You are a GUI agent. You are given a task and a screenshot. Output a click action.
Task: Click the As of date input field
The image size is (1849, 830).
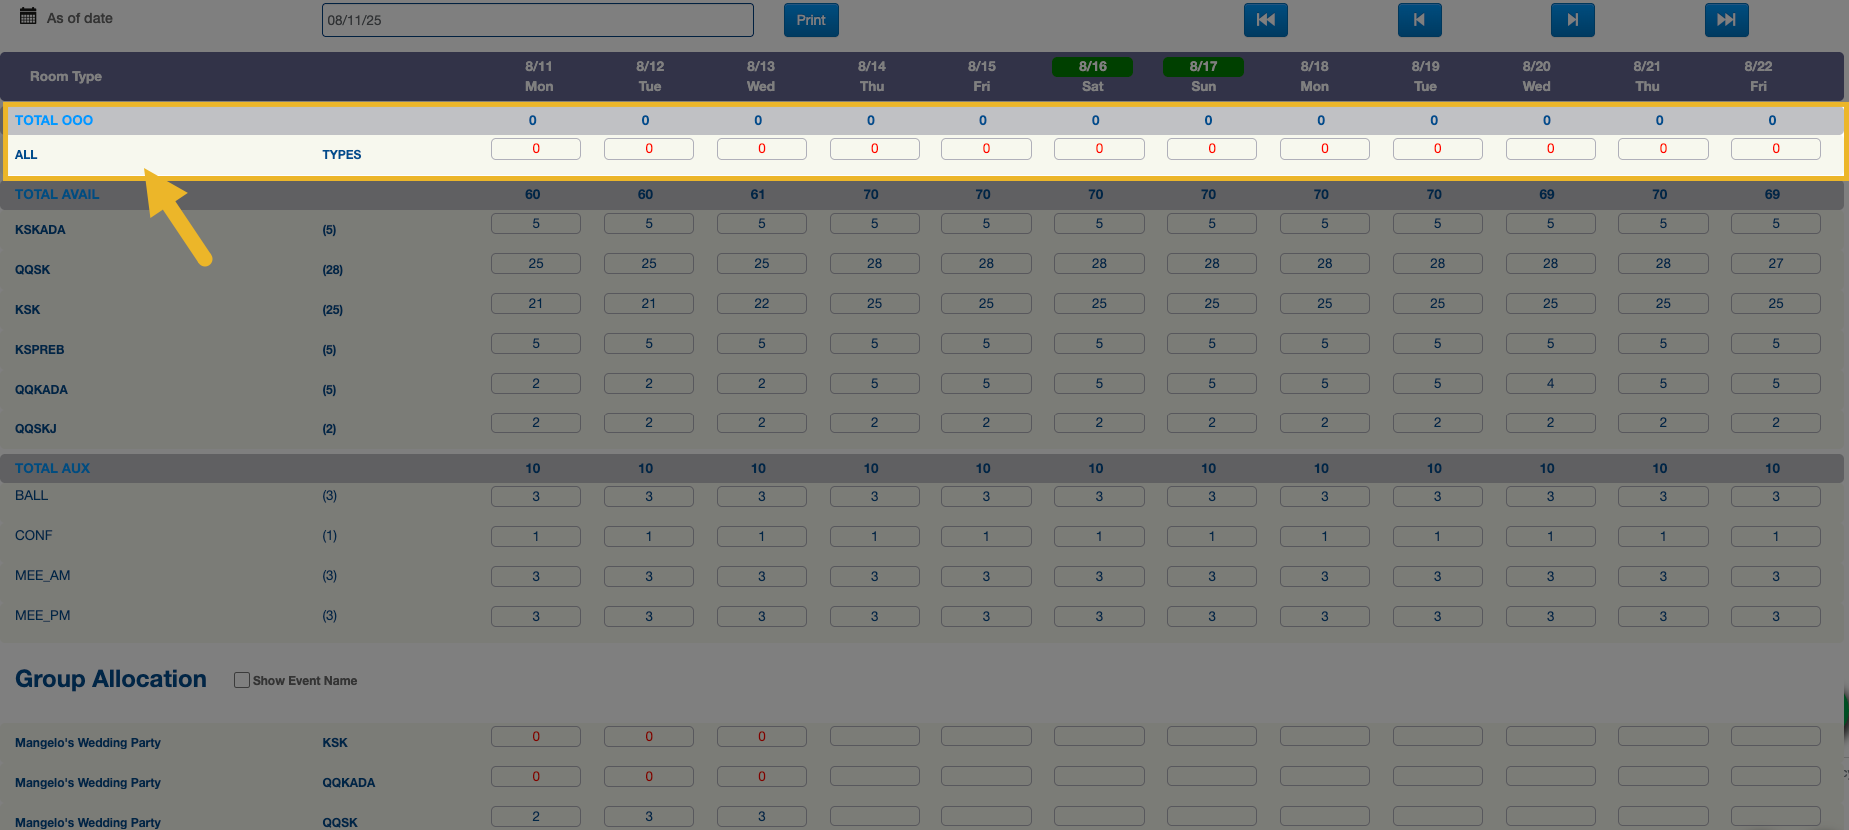pyautogui.click(x=537, y=20)
